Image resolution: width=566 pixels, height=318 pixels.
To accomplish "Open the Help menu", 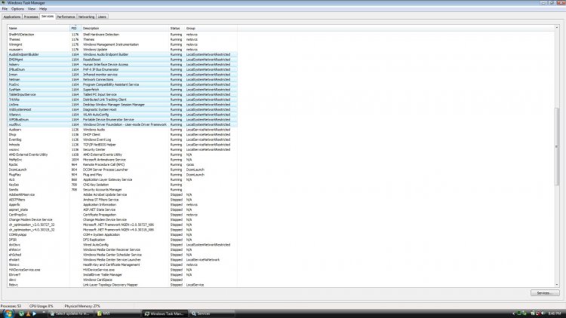I will [43, 8].
